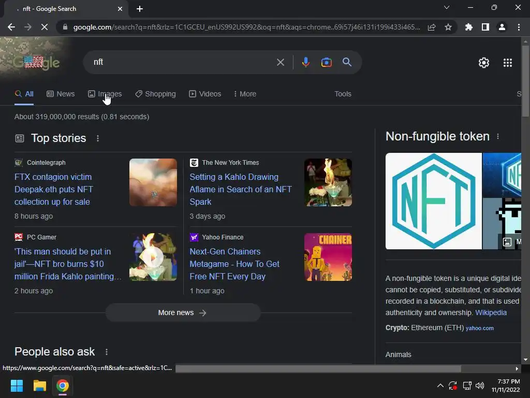
Task: Click the Animals heading in side panel
Action: [x=398, y=354]
